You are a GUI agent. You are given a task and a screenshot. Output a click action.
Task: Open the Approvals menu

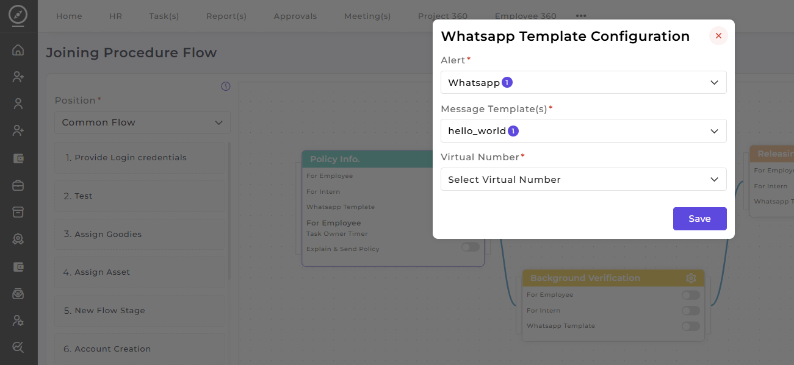pyautogui.click(x=295, y=16)
